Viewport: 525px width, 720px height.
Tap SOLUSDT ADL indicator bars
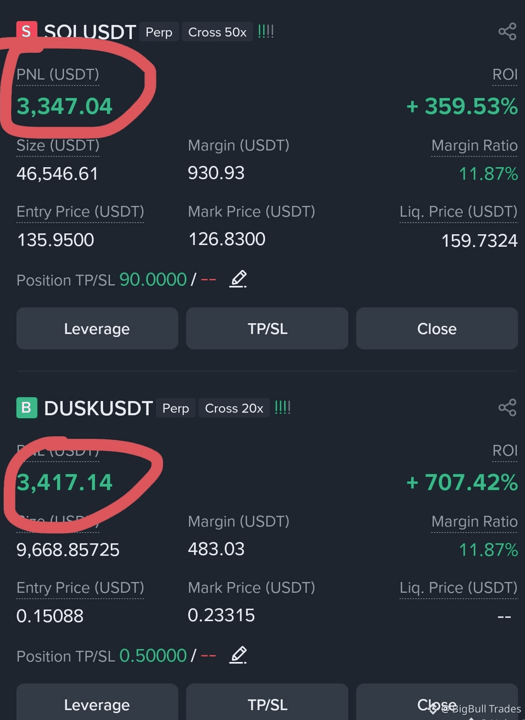click(x=266, y=31)
